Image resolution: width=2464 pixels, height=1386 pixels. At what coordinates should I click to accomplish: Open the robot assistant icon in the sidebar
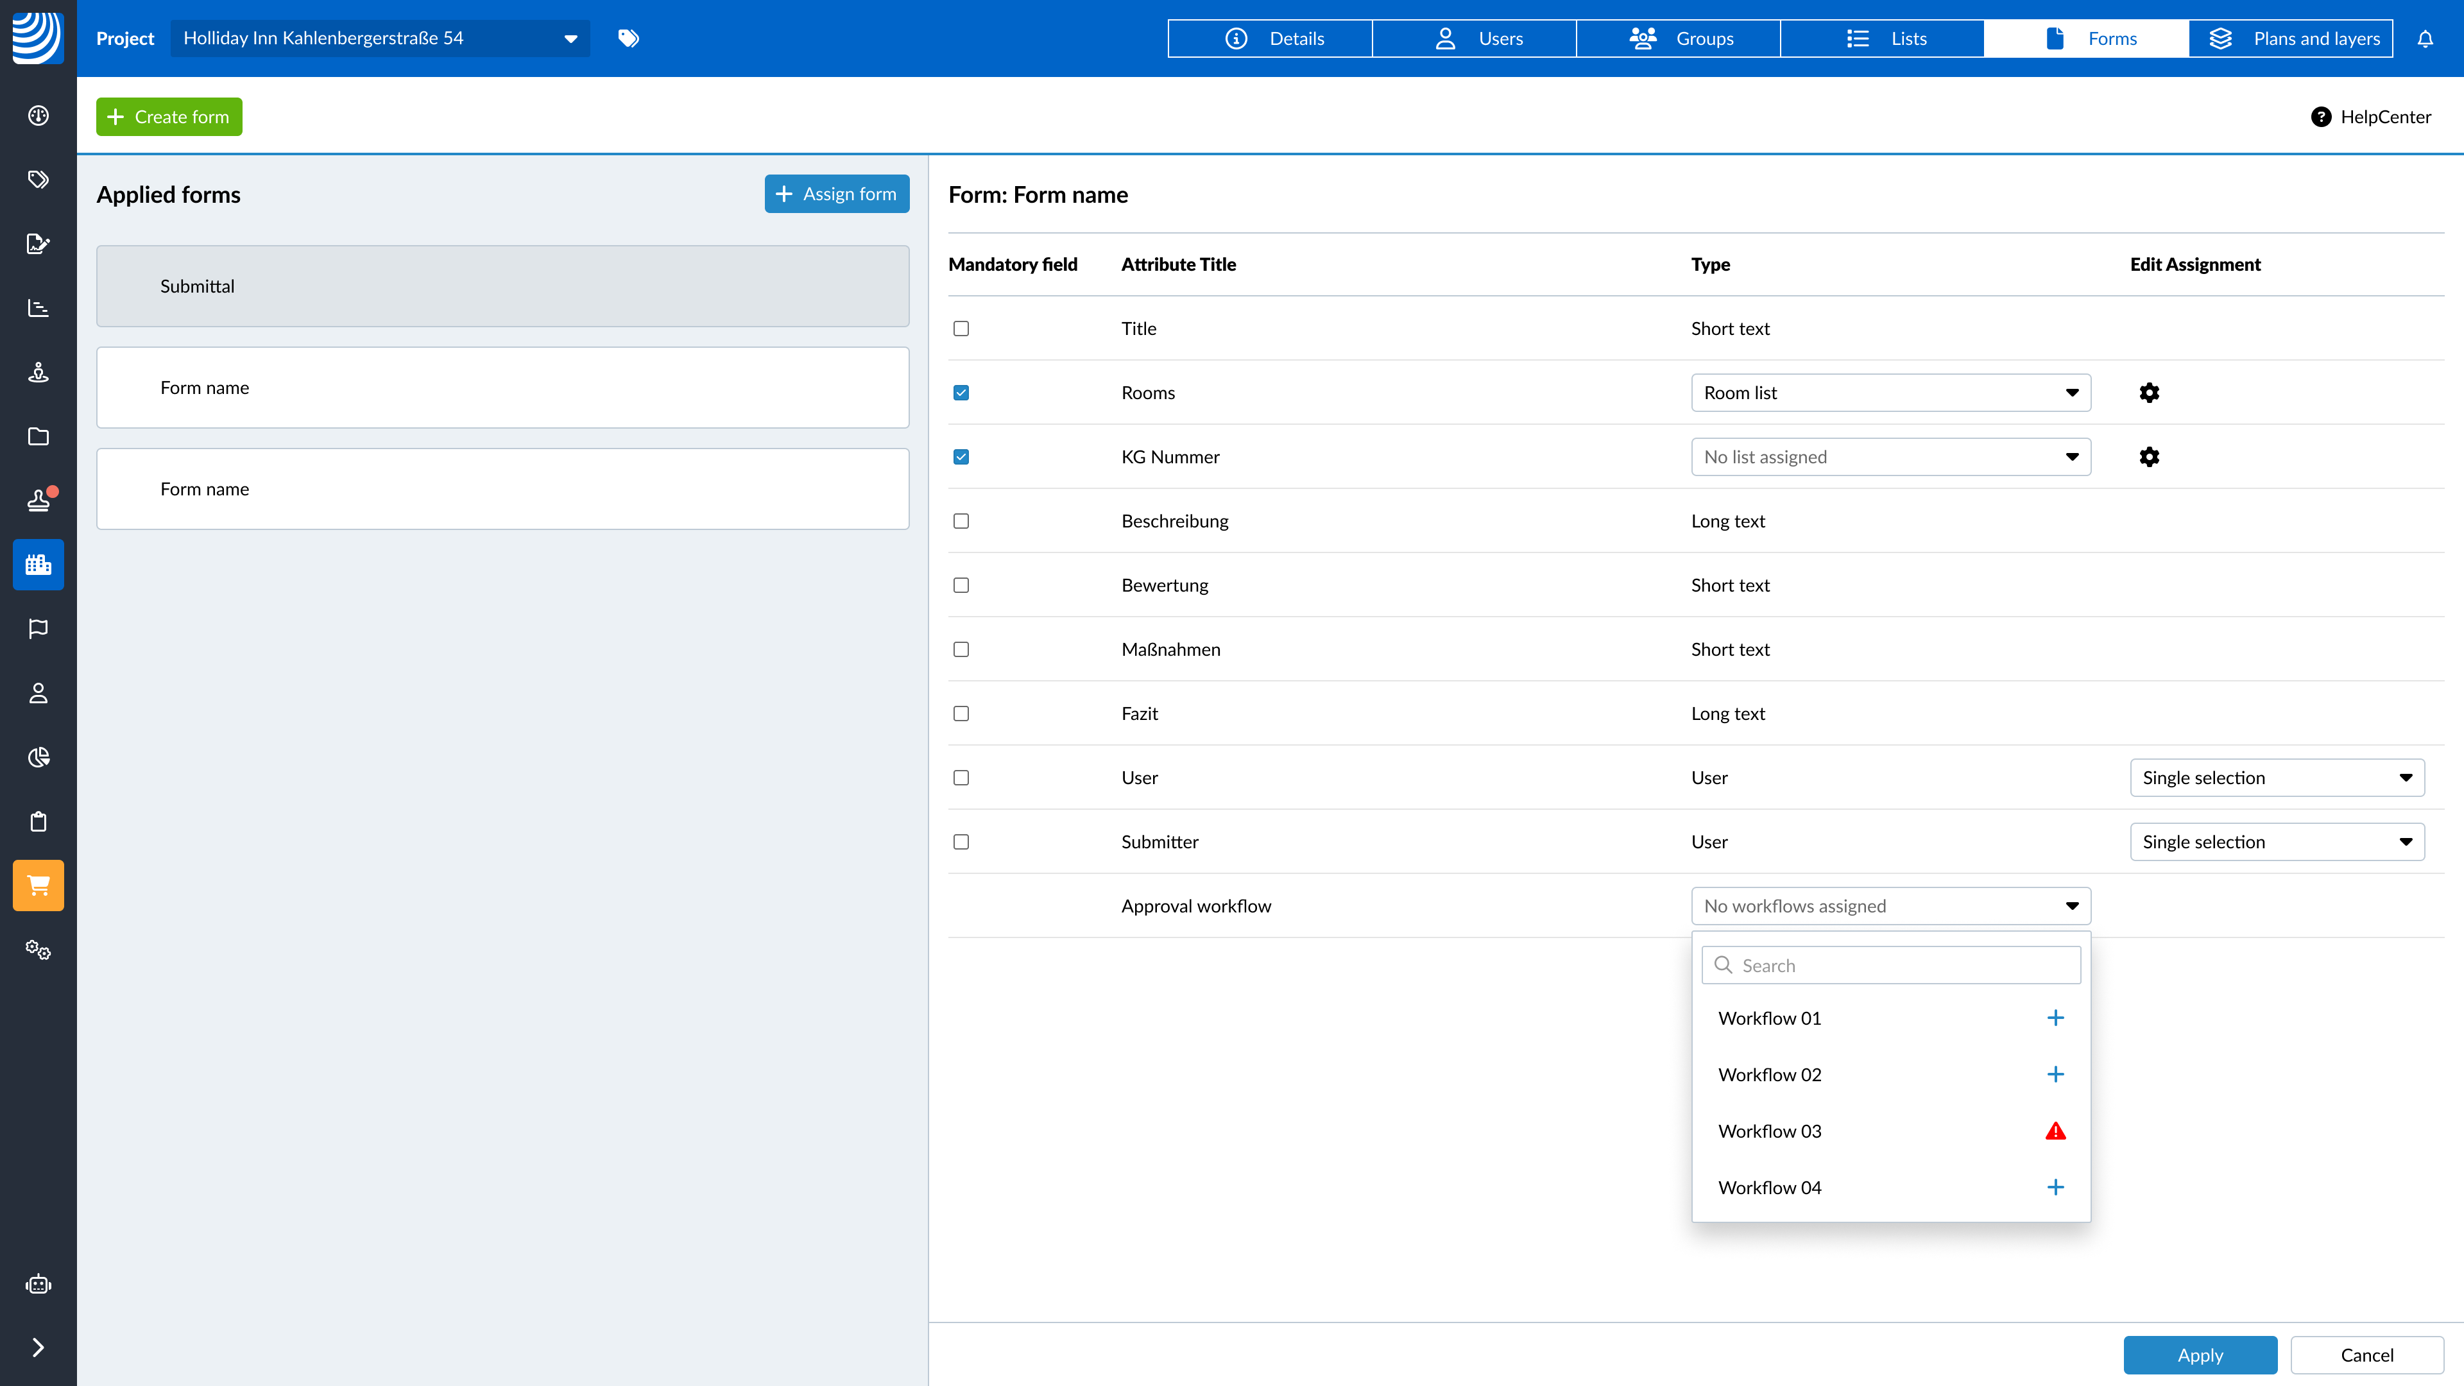38,1283
